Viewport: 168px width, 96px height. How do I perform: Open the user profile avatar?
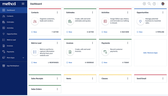click(x=163, y=4)
